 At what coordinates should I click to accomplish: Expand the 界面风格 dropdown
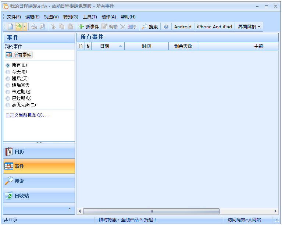point(249,26)
